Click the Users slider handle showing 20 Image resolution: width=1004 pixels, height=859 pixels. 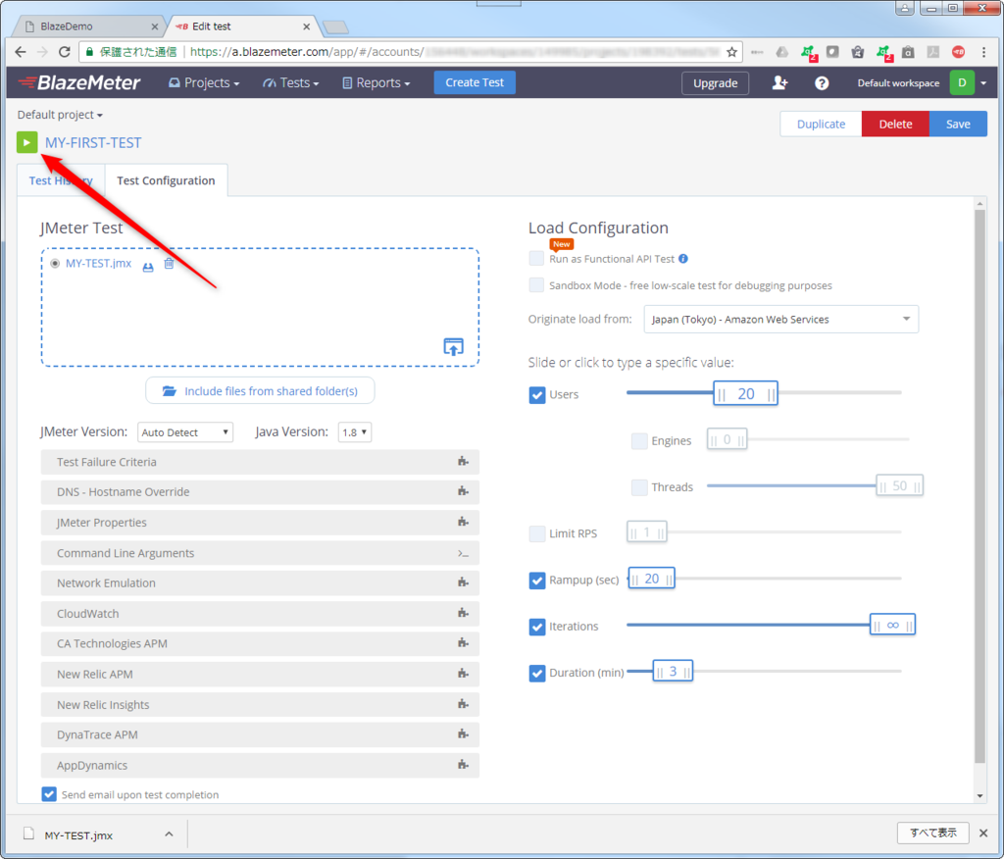click(x=745, y=394)
